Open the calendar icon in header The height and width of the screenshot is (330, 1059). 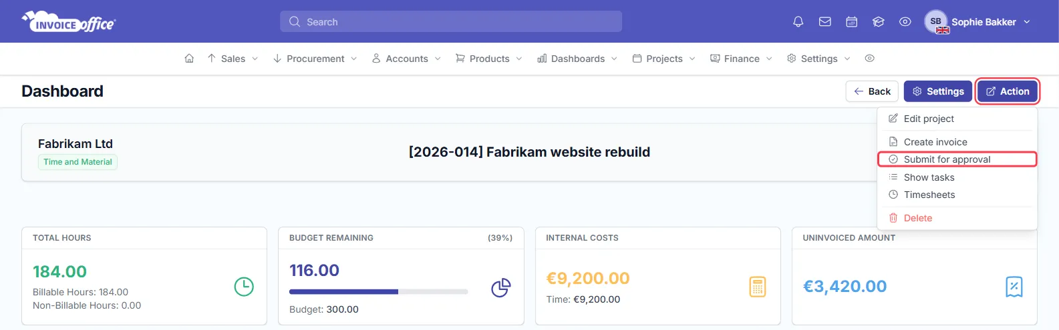tap(852, 22)
